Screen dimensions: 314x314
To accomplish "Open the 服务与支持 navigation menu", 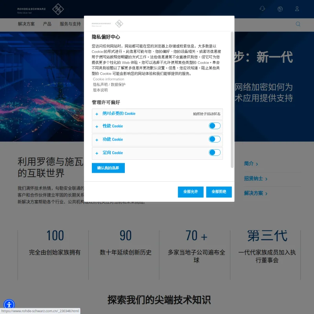I will (x=70, y=24).
